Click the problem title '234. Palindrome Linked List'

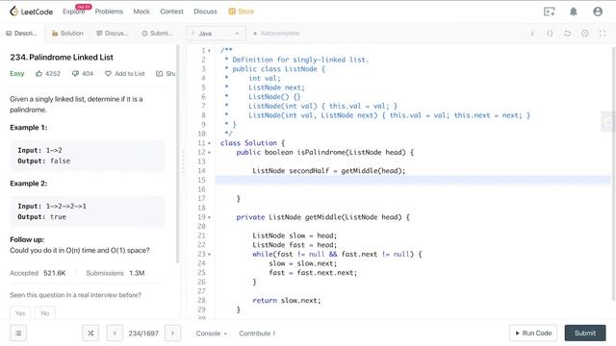click(x=62, y=58)
